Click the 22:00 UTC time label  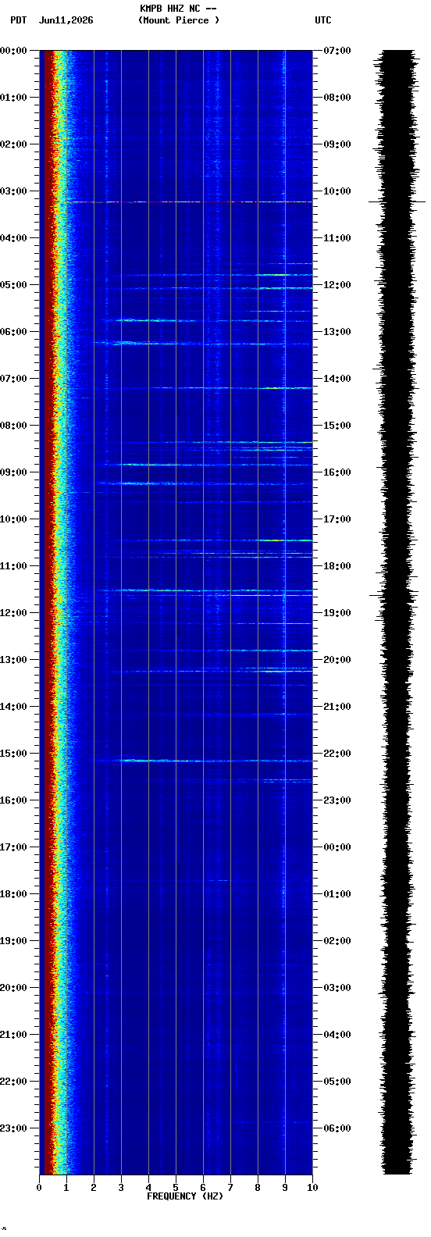click(x=337, y=754)
